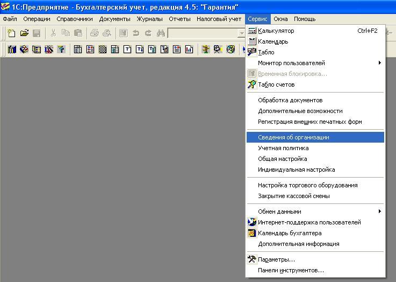The image size is (396, 282).
Task: Open Параметры... from the menu
Action: click(315, 259)
